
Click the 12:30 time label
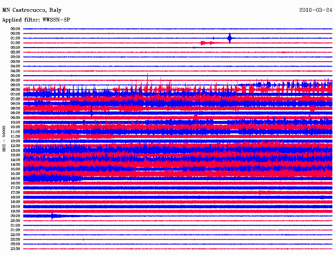point(15,146)
